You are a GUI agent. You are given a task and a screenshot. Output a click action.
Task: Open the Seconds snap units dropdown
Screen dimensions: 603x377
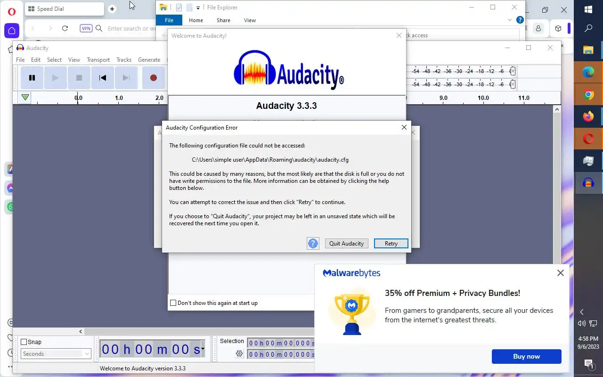[x=56, y=354]
